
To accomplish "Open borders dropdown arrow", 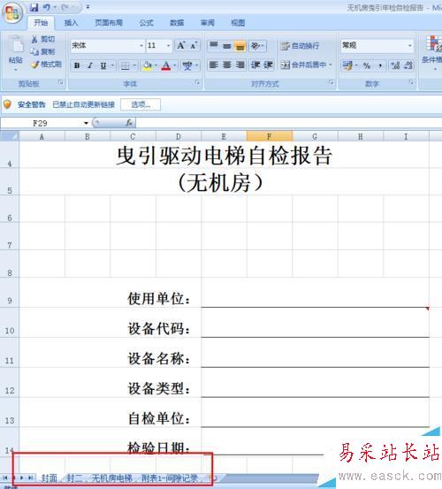I will point(134,65).
